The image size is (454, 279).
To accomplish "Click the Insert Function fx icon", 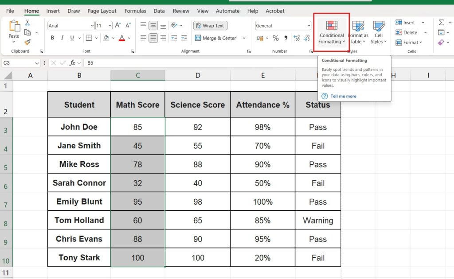I will [72, 63].
